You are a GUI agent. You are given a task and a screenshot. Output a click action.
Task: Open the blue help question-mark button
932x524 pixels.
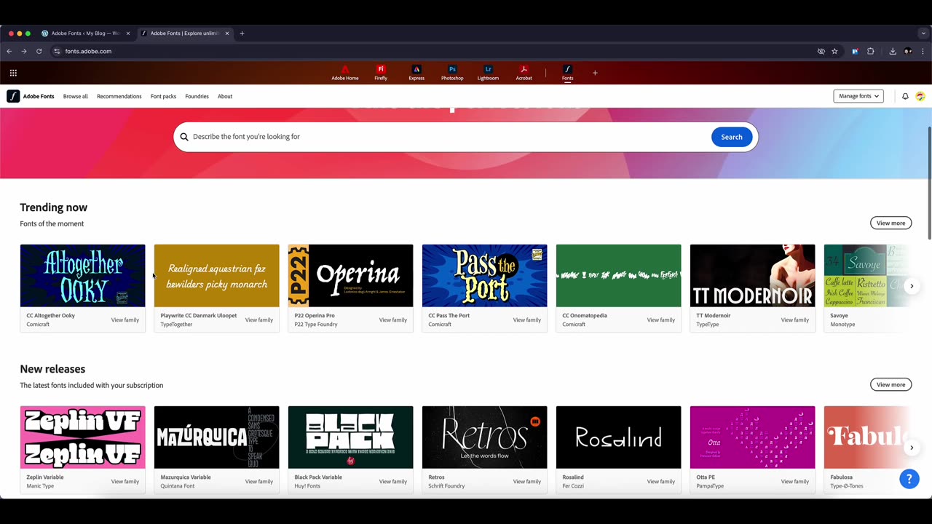click(909, 479)
